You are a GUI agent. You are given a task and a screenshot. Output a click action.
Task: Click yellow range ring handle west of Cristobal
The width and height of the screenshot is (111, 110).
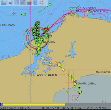click(24, 43)
